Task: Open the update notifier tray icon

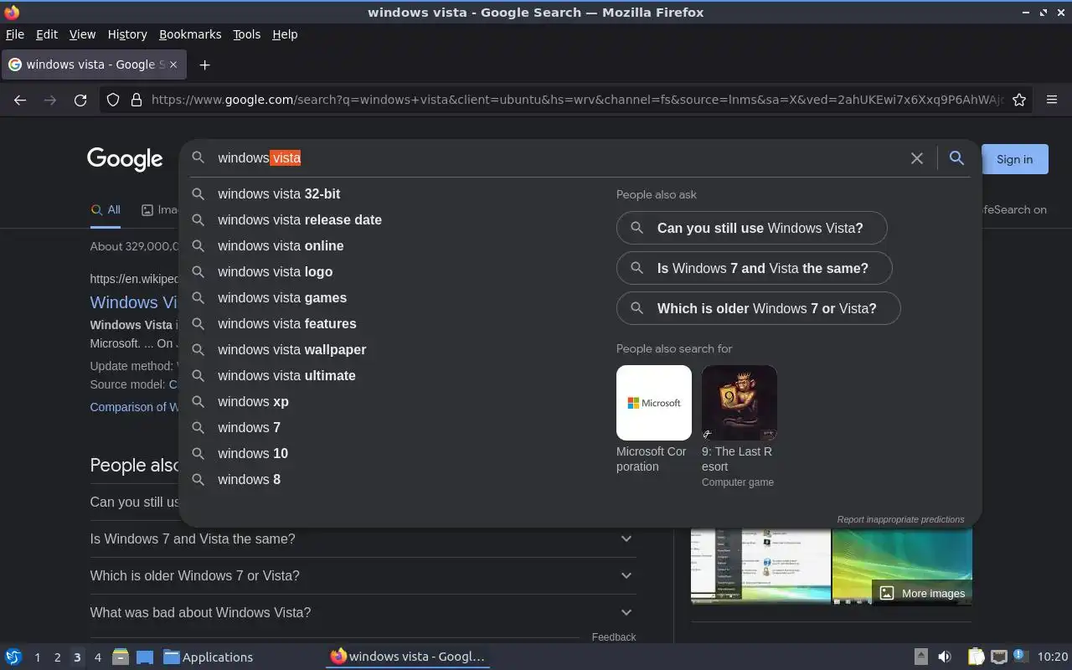Action: (x=1020, y=656)
